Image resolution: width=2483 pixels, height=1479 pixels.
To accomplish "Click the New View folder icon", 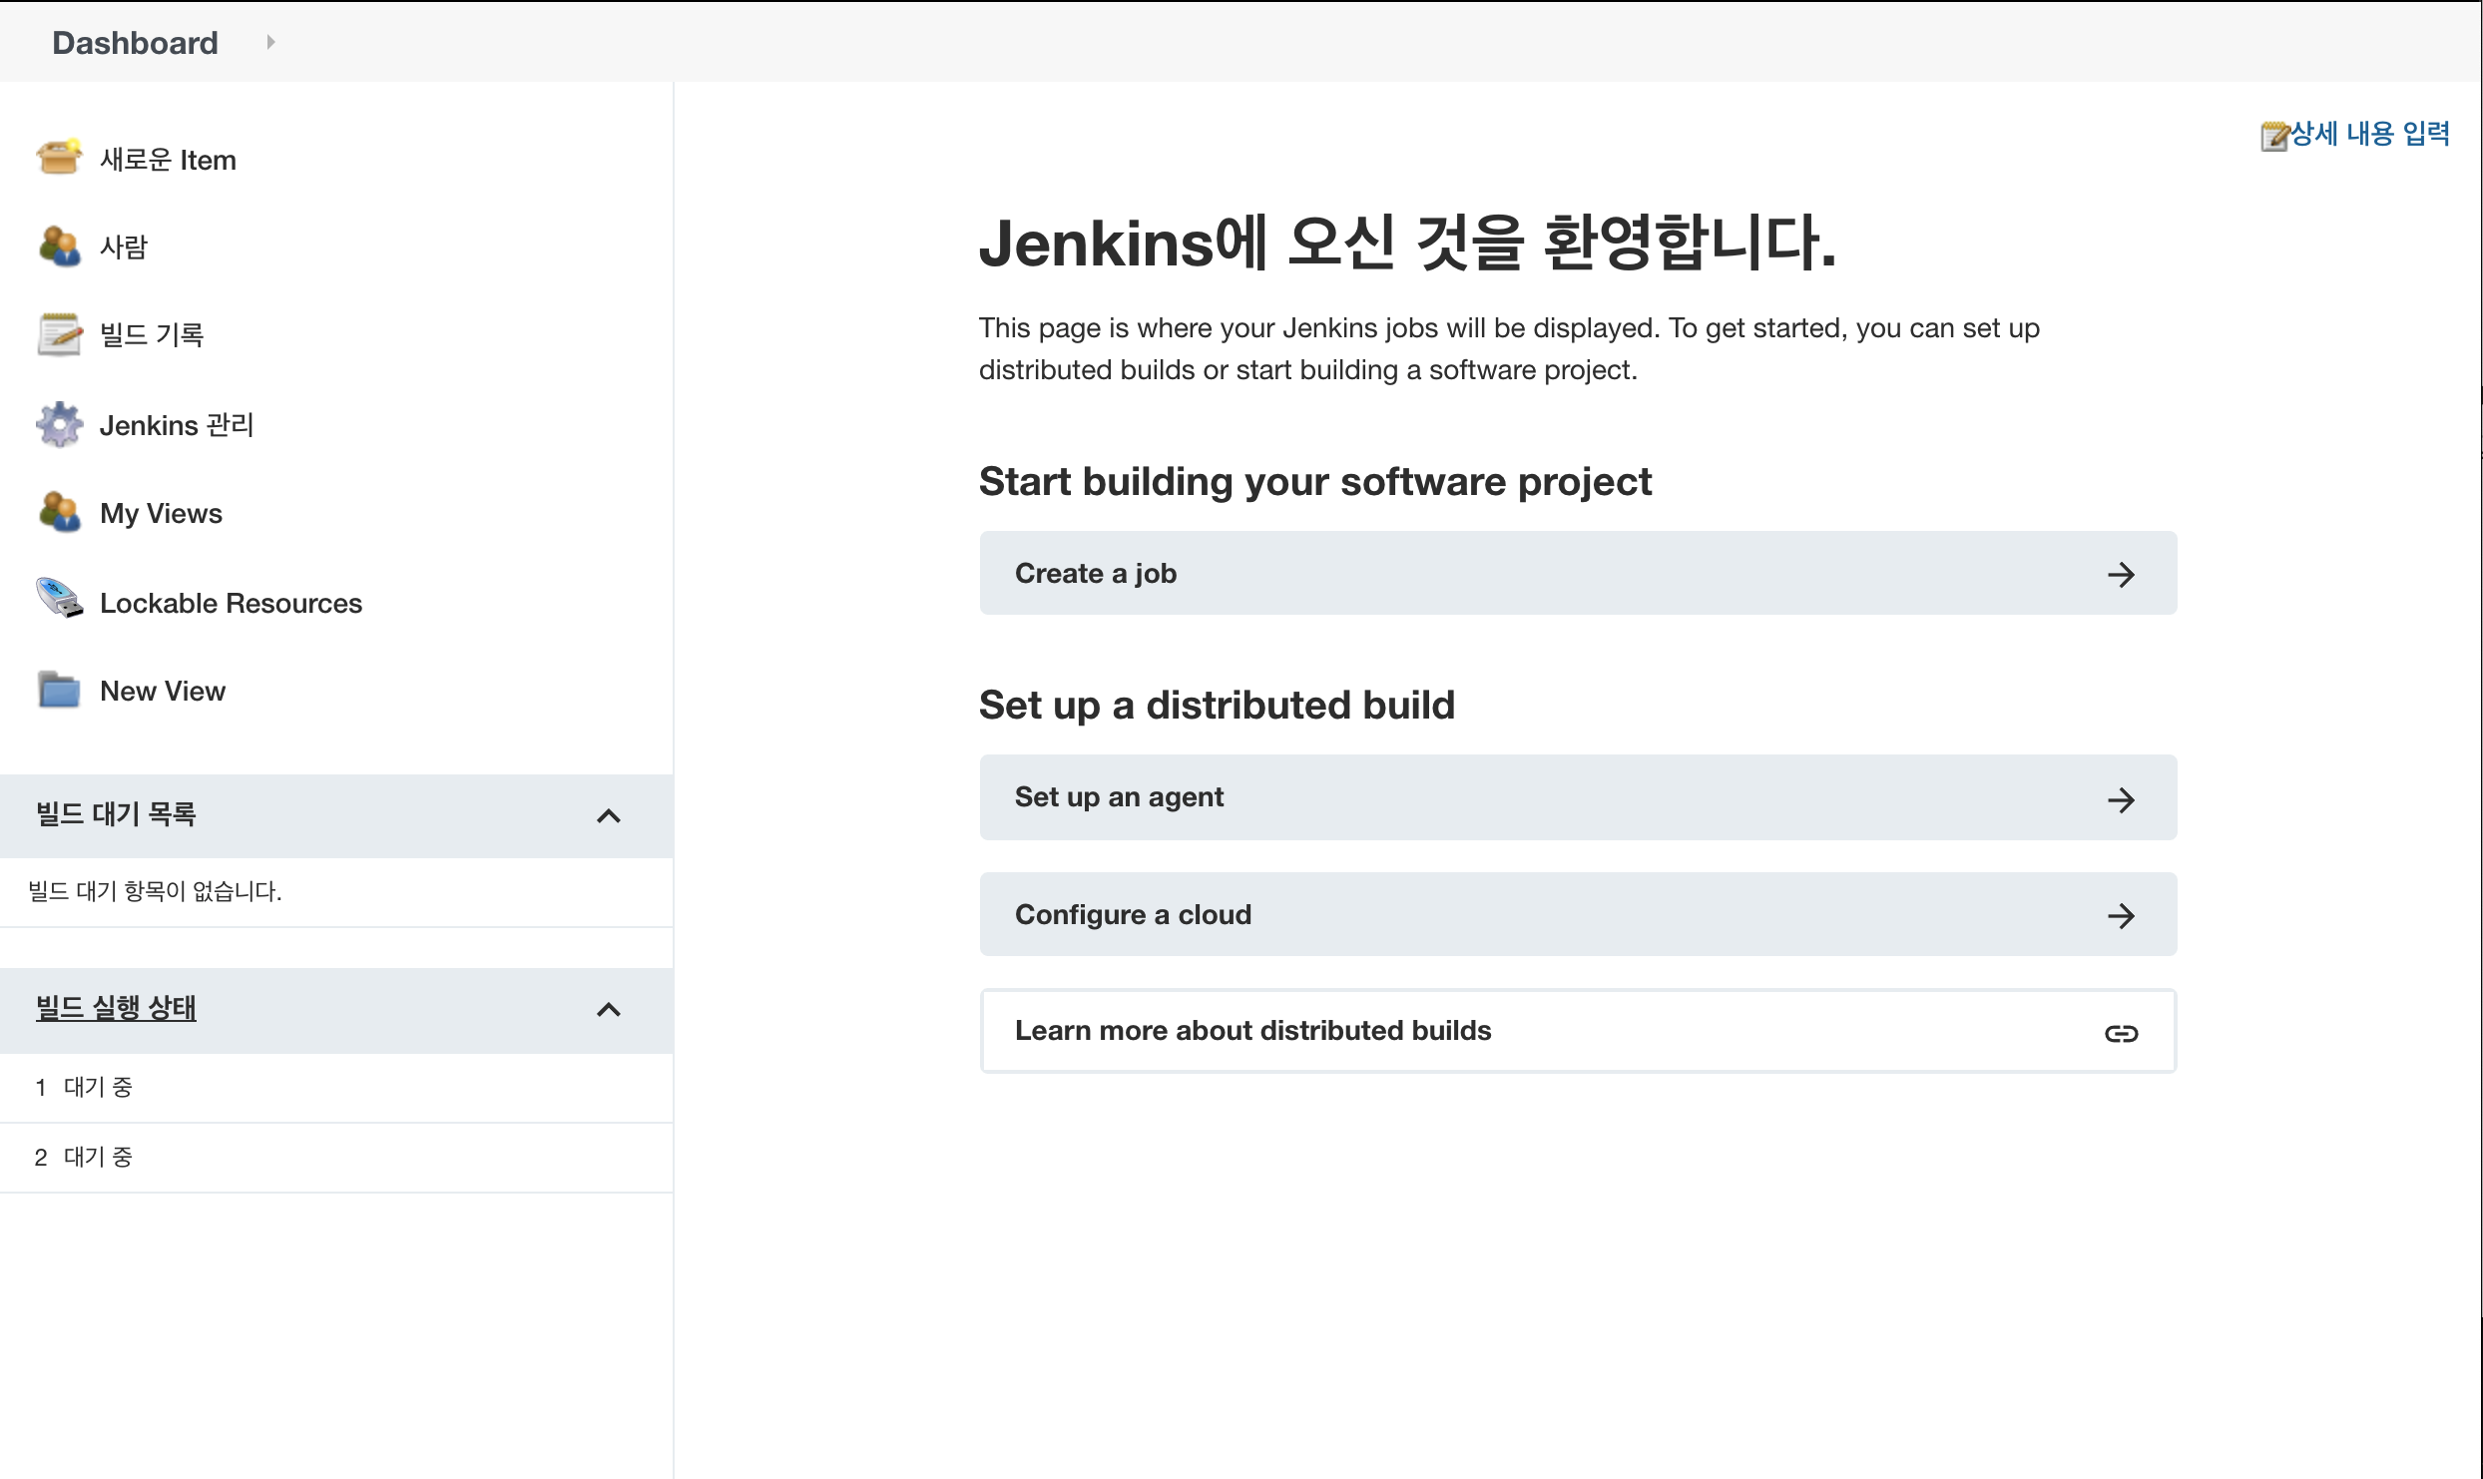I will coord(58,690).
